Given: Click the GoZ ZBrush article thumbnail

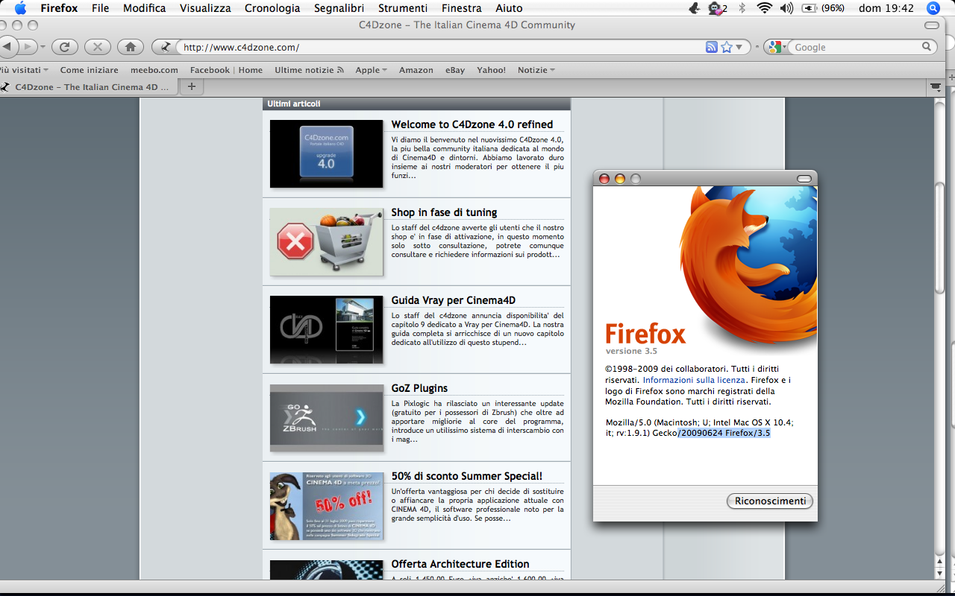Looking at the screenshot, I should (326, 417).
